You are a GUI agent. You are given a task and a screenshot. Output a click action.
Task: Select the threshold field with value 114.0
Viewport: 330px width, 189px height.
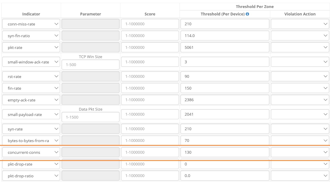pyautogui.click(x=225, y=36)
